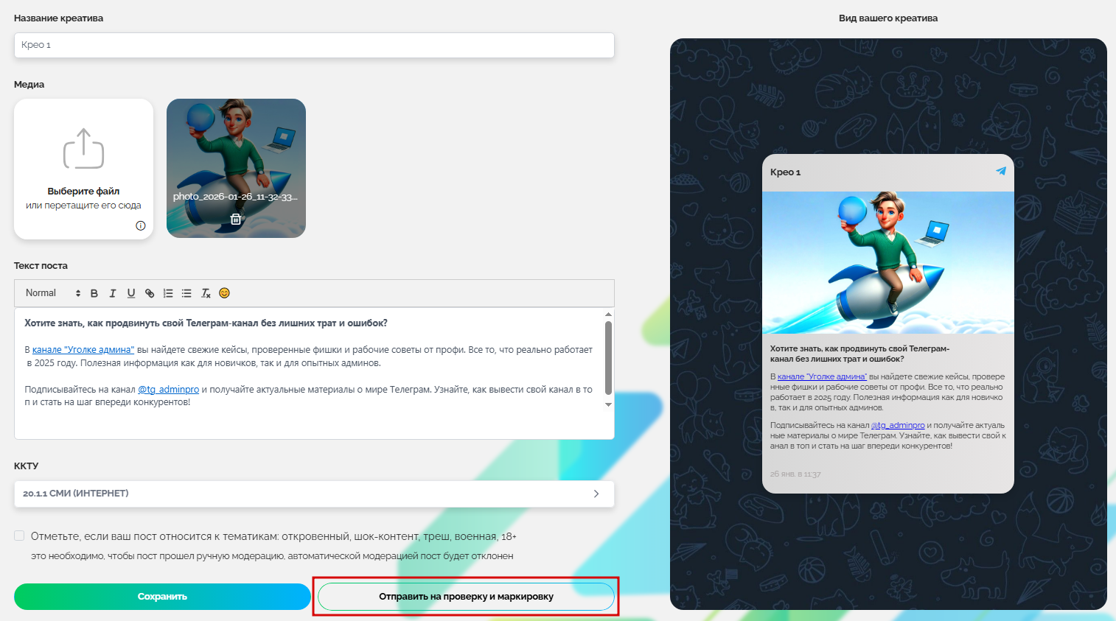The height and width of the screenshot is (621, 1116).
Task: Open the emoji picker
Action: (x=225, y=293)
